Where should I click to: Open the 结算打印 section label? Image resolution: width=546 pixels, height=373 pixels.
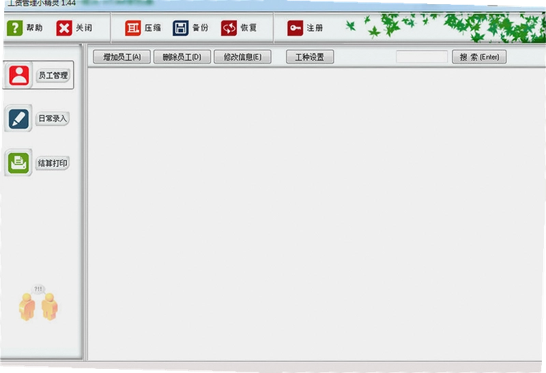point(53,163)
